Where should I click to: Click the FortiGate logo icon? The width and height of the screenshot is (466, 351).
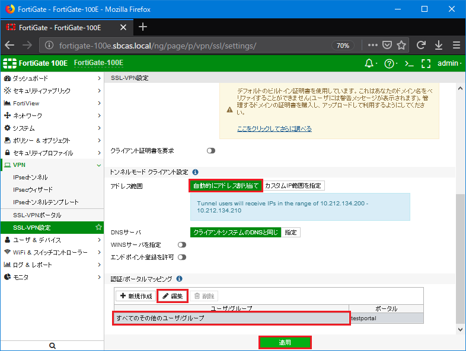[9, 63]
